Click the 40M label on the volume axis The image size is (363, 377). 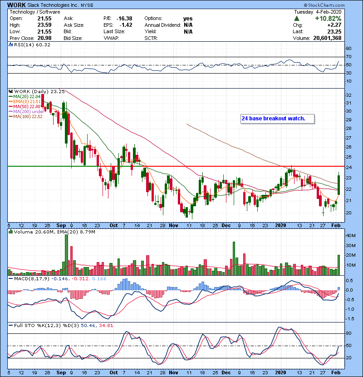point(351,236)
